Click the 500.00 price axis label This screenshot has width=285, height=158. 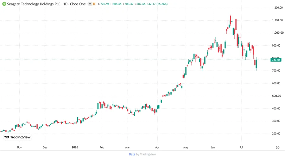tap(276, 96)
